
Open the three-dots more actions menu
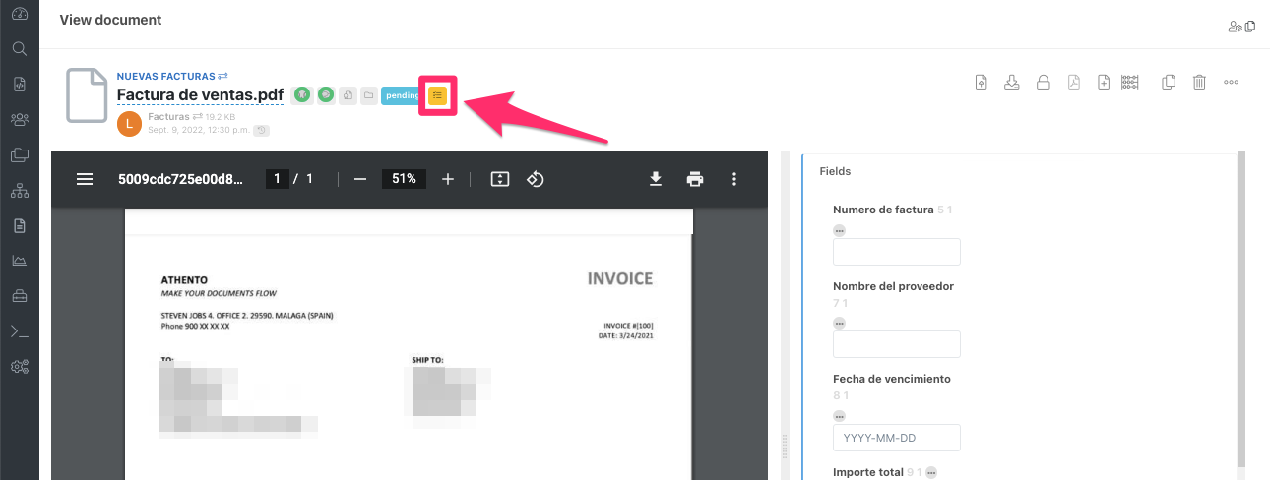pos(1231,83)
